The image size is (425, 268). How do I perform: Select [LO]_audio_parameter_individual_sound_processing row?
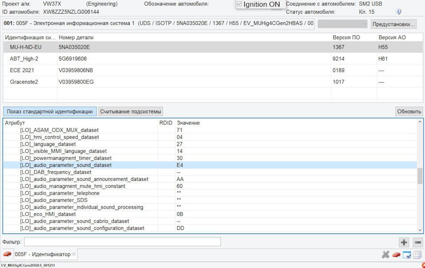(x=210, y=207)
